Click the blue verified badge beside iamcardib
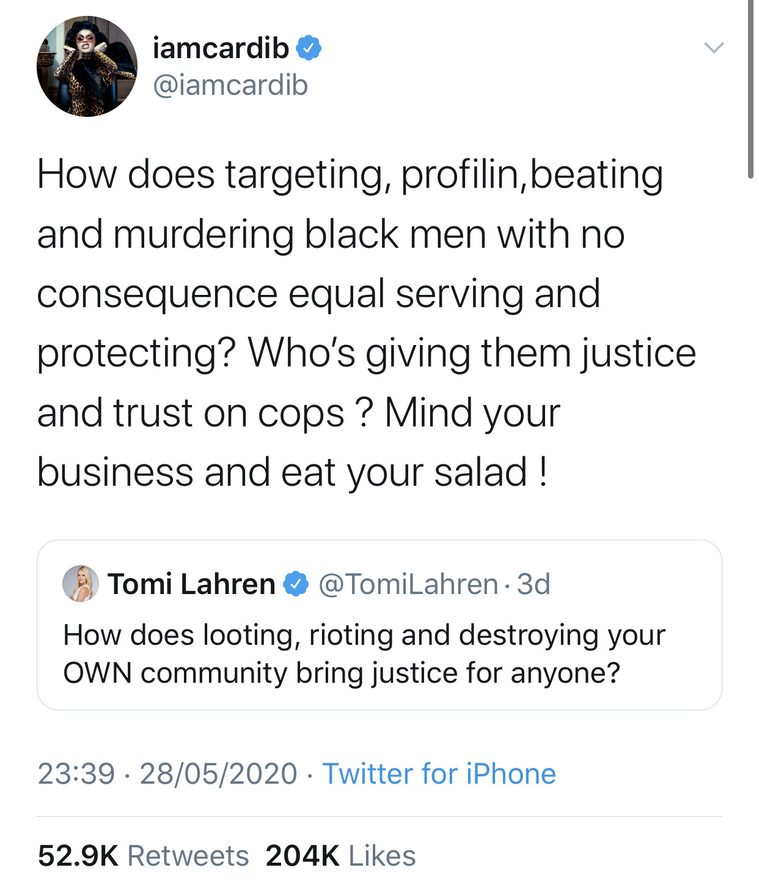This screenshot has width=759, height=892. [309, 48]
